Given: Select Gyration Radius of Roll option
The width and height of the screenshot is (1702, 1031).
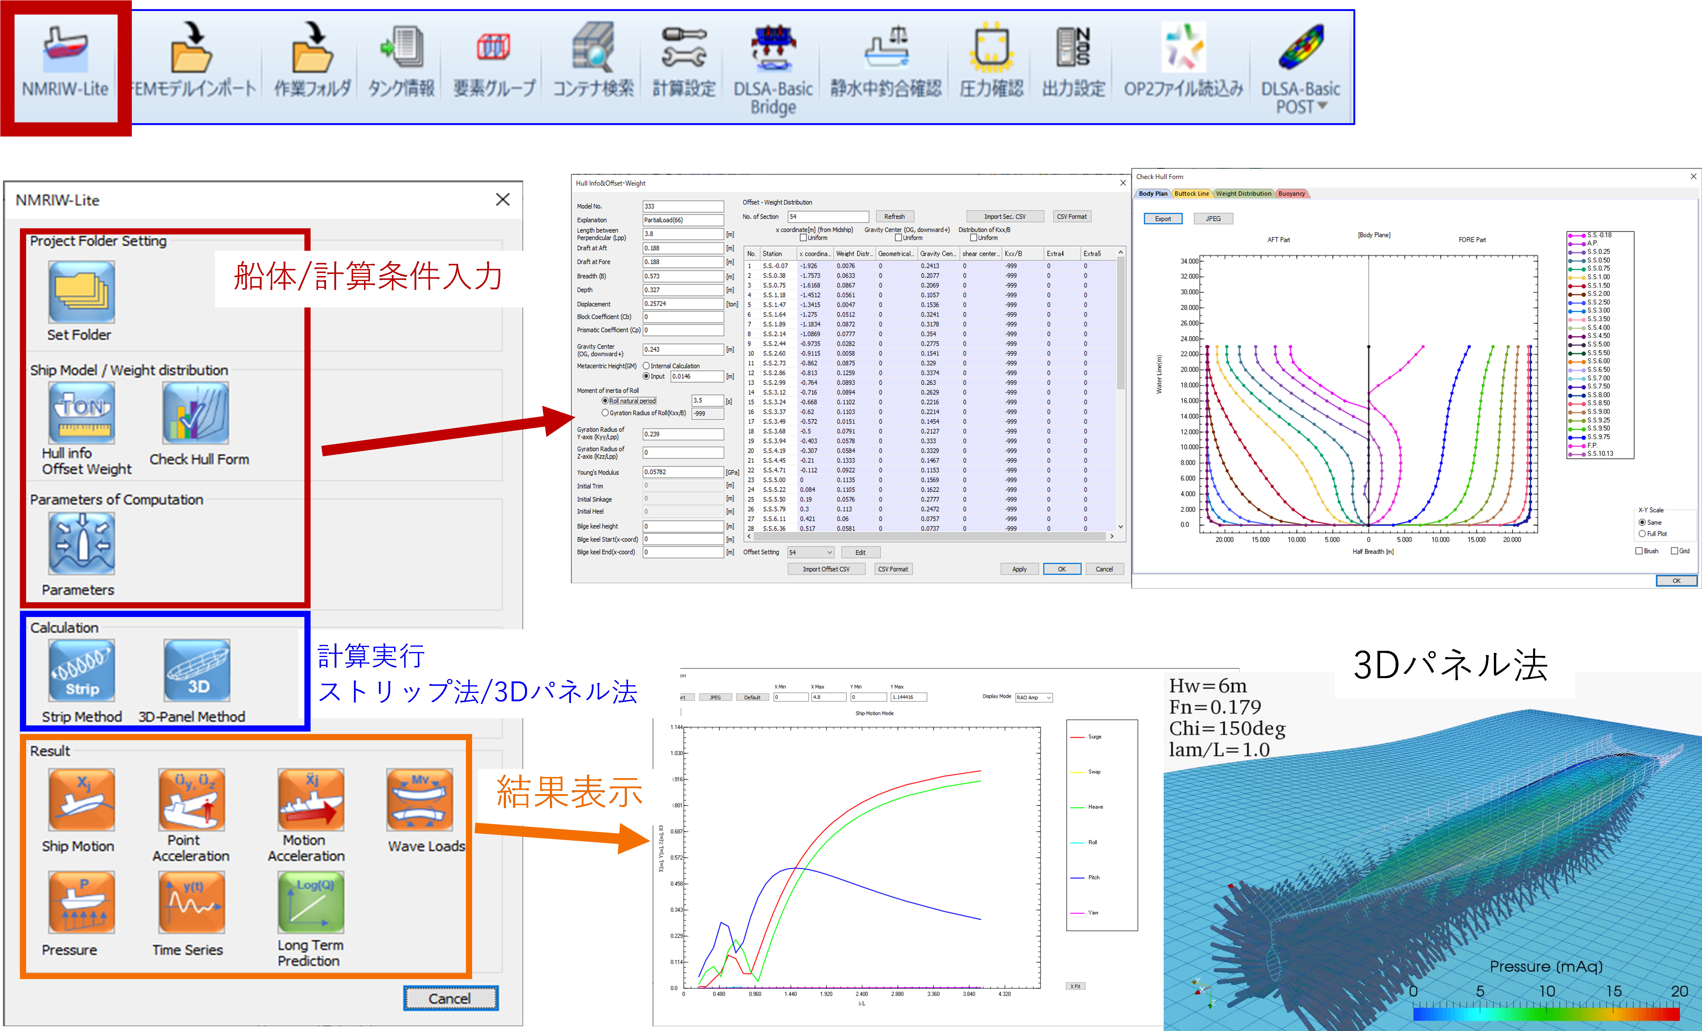Looking at the screenshot, I should tap(605, 413).
